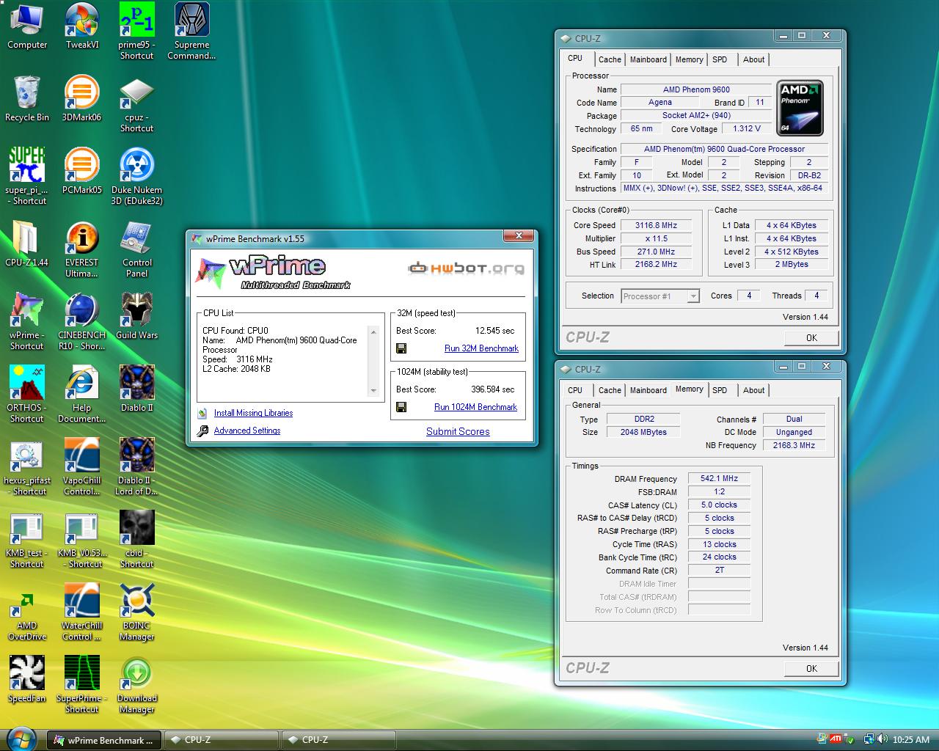Select the second CPU-Z taskbar button

point(338,740)
